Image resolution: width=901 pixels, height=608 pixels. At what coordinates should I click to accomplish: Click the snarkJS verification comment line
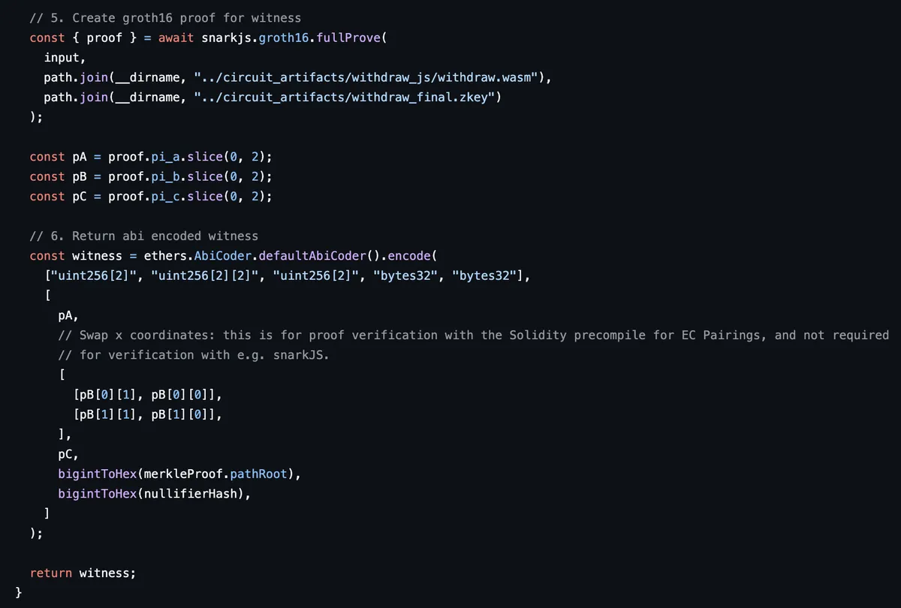[194, 354]
